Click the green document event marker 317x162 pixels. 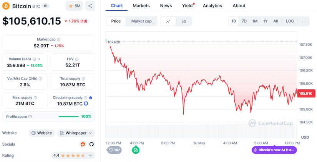click(x=136, y=150)
